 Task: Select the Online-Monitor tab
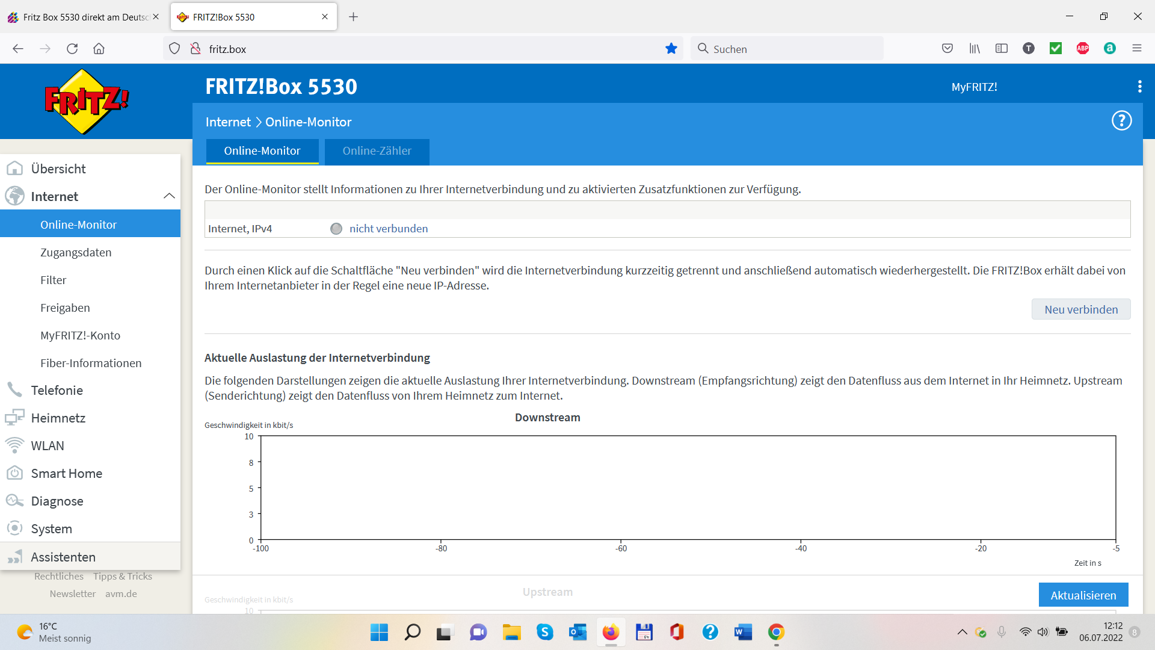click(x=262, y=151)
